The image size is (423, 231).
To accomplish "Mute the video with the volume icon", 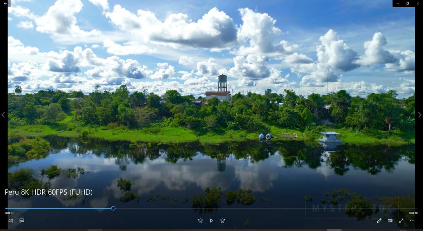I will [11, 220].
